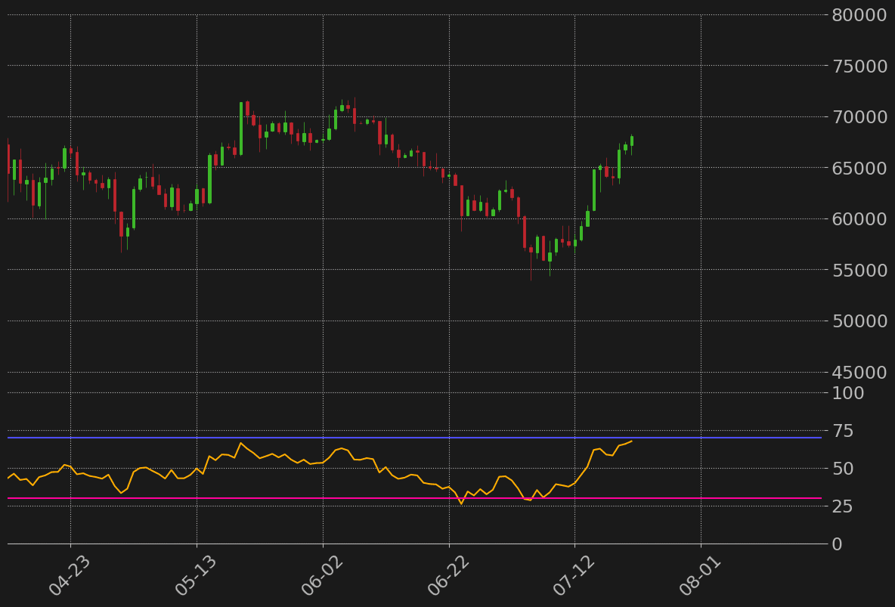Image resolution: width=895 pixels, height=607 pixels.
Task: Click the 65000 price axis label
Action: (x=859, y=168)
